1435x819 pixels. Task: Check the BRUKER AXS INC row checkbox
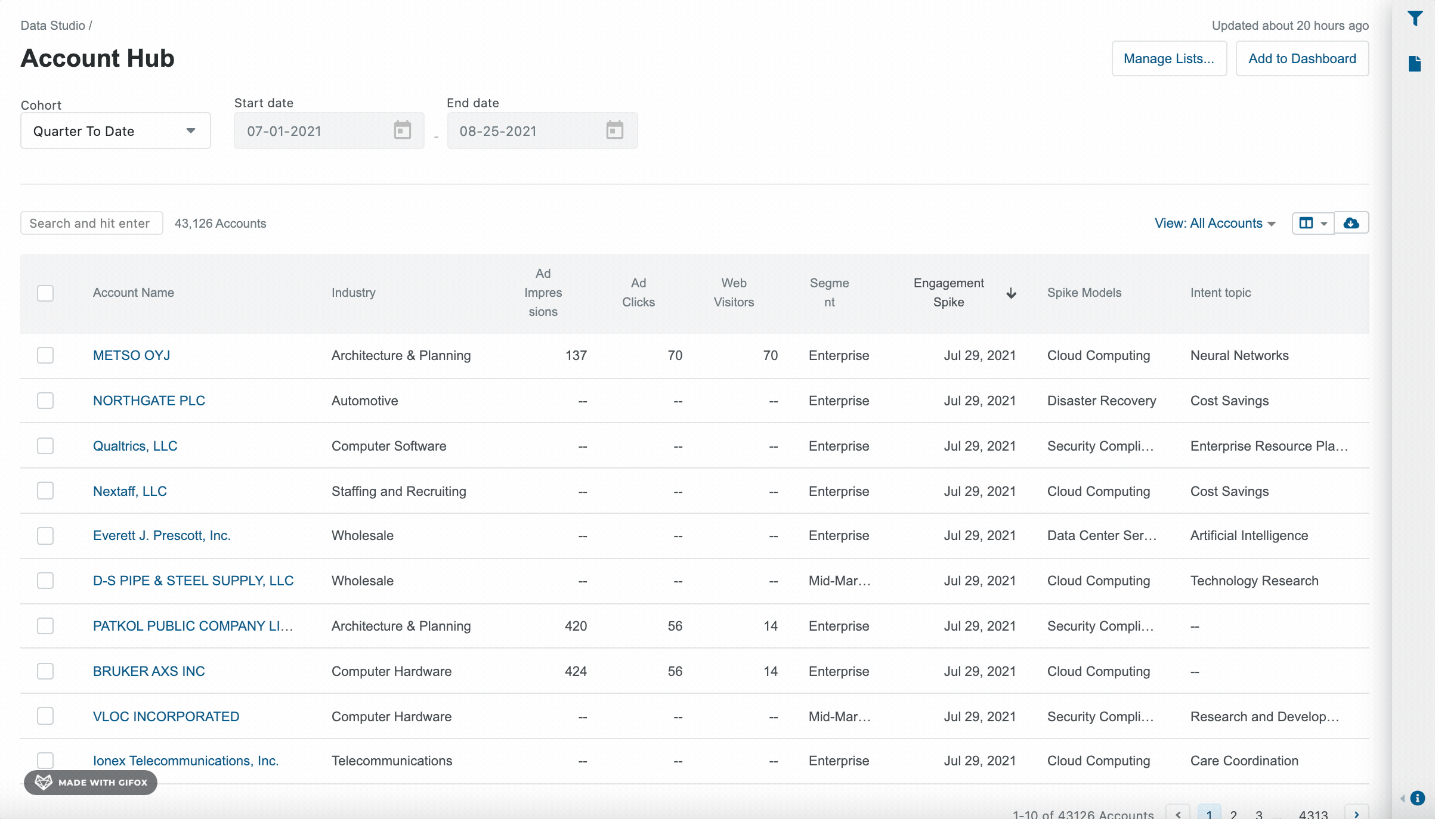pyautogui.click(x=45, y=671)
